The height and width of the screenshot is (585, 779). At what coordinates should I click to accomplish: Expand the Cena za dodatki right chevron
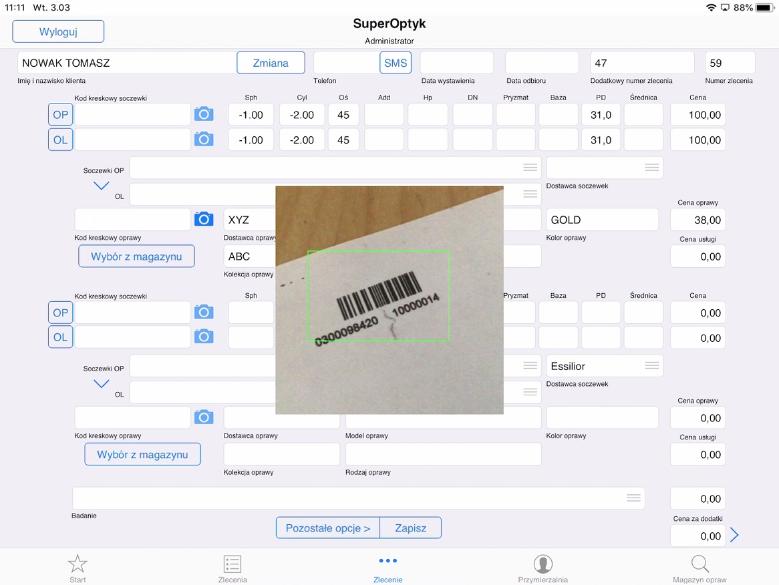point(734,535)
